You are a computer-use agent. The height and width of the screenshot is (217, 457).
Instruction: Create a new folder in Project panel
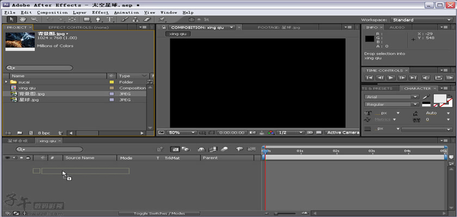[x=20, y=133]
